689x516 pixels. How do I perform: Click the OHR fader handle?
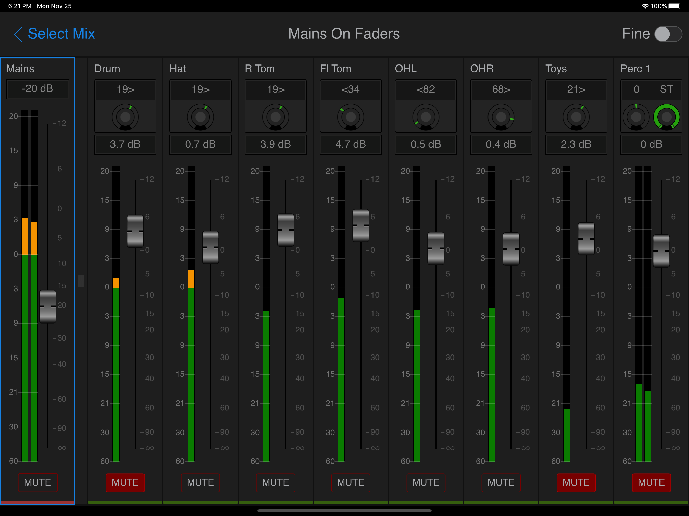coord(511,249)
